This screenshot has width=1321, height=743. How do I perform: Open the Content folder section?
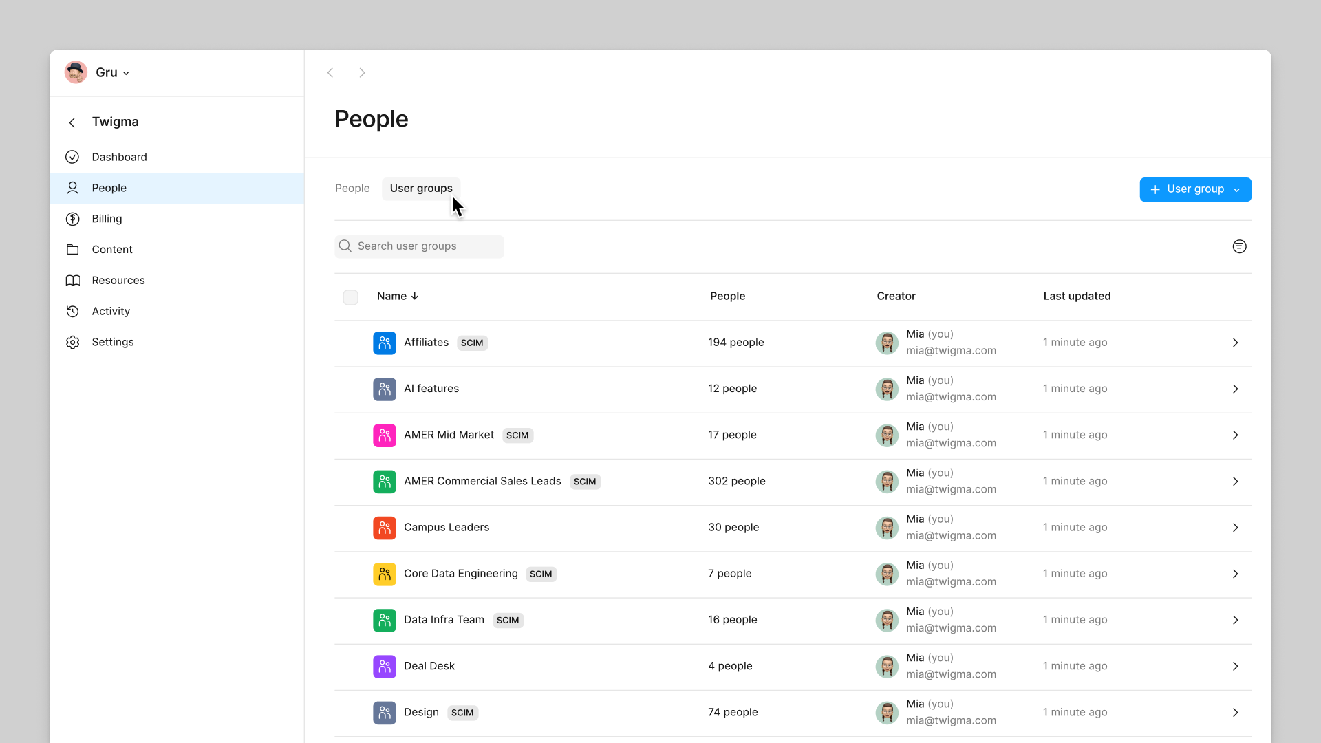coord(112,249)
